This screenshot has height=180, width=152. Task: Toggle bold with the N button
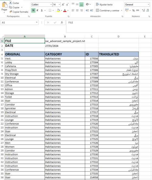pyautogui.click(x=33, y=10)
